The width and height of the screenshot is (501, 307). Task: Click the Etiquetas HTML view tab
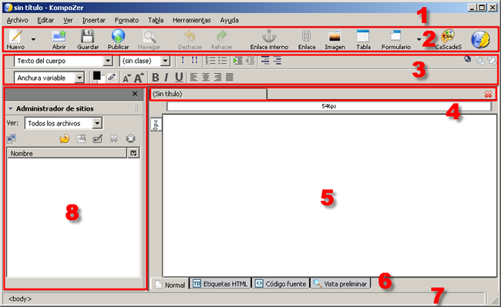tap(220, 283)
